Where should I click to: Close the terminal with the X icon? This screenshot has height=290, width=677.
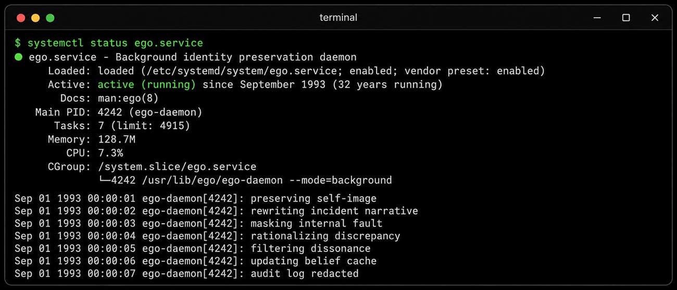click(x=655, y=18)
